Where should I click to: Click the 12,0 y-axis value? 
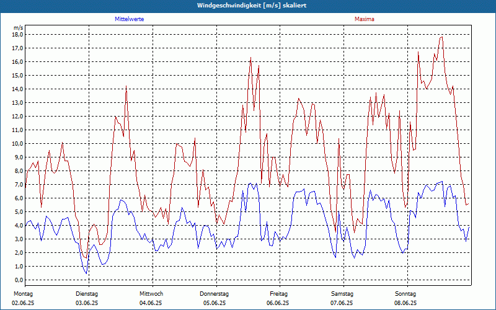point(18,116)
